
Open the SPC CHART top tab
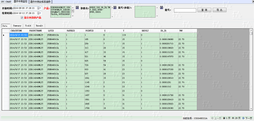tap(6, 2)
